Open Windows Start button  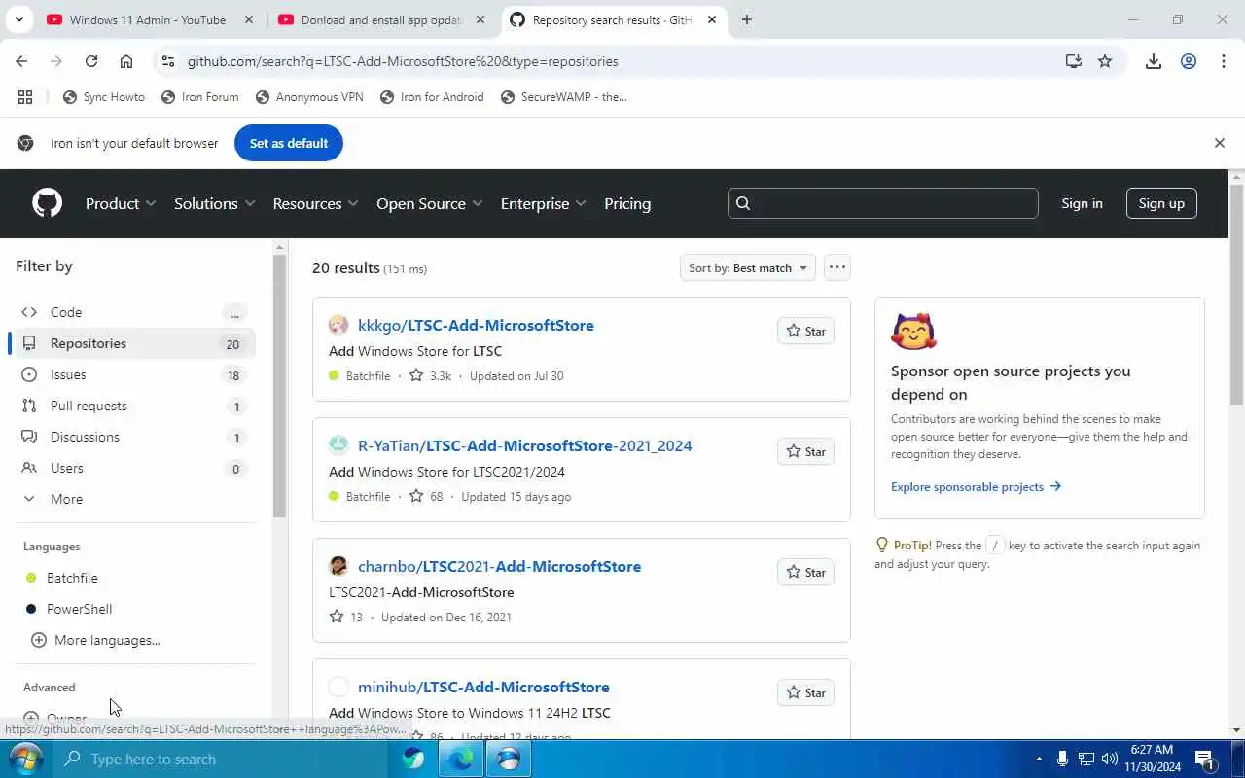[x=23, y=759]
